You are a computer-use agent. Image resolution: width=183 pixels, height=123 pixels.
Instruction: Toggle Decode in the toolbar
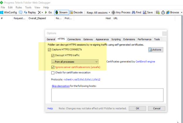pos(76,12)
